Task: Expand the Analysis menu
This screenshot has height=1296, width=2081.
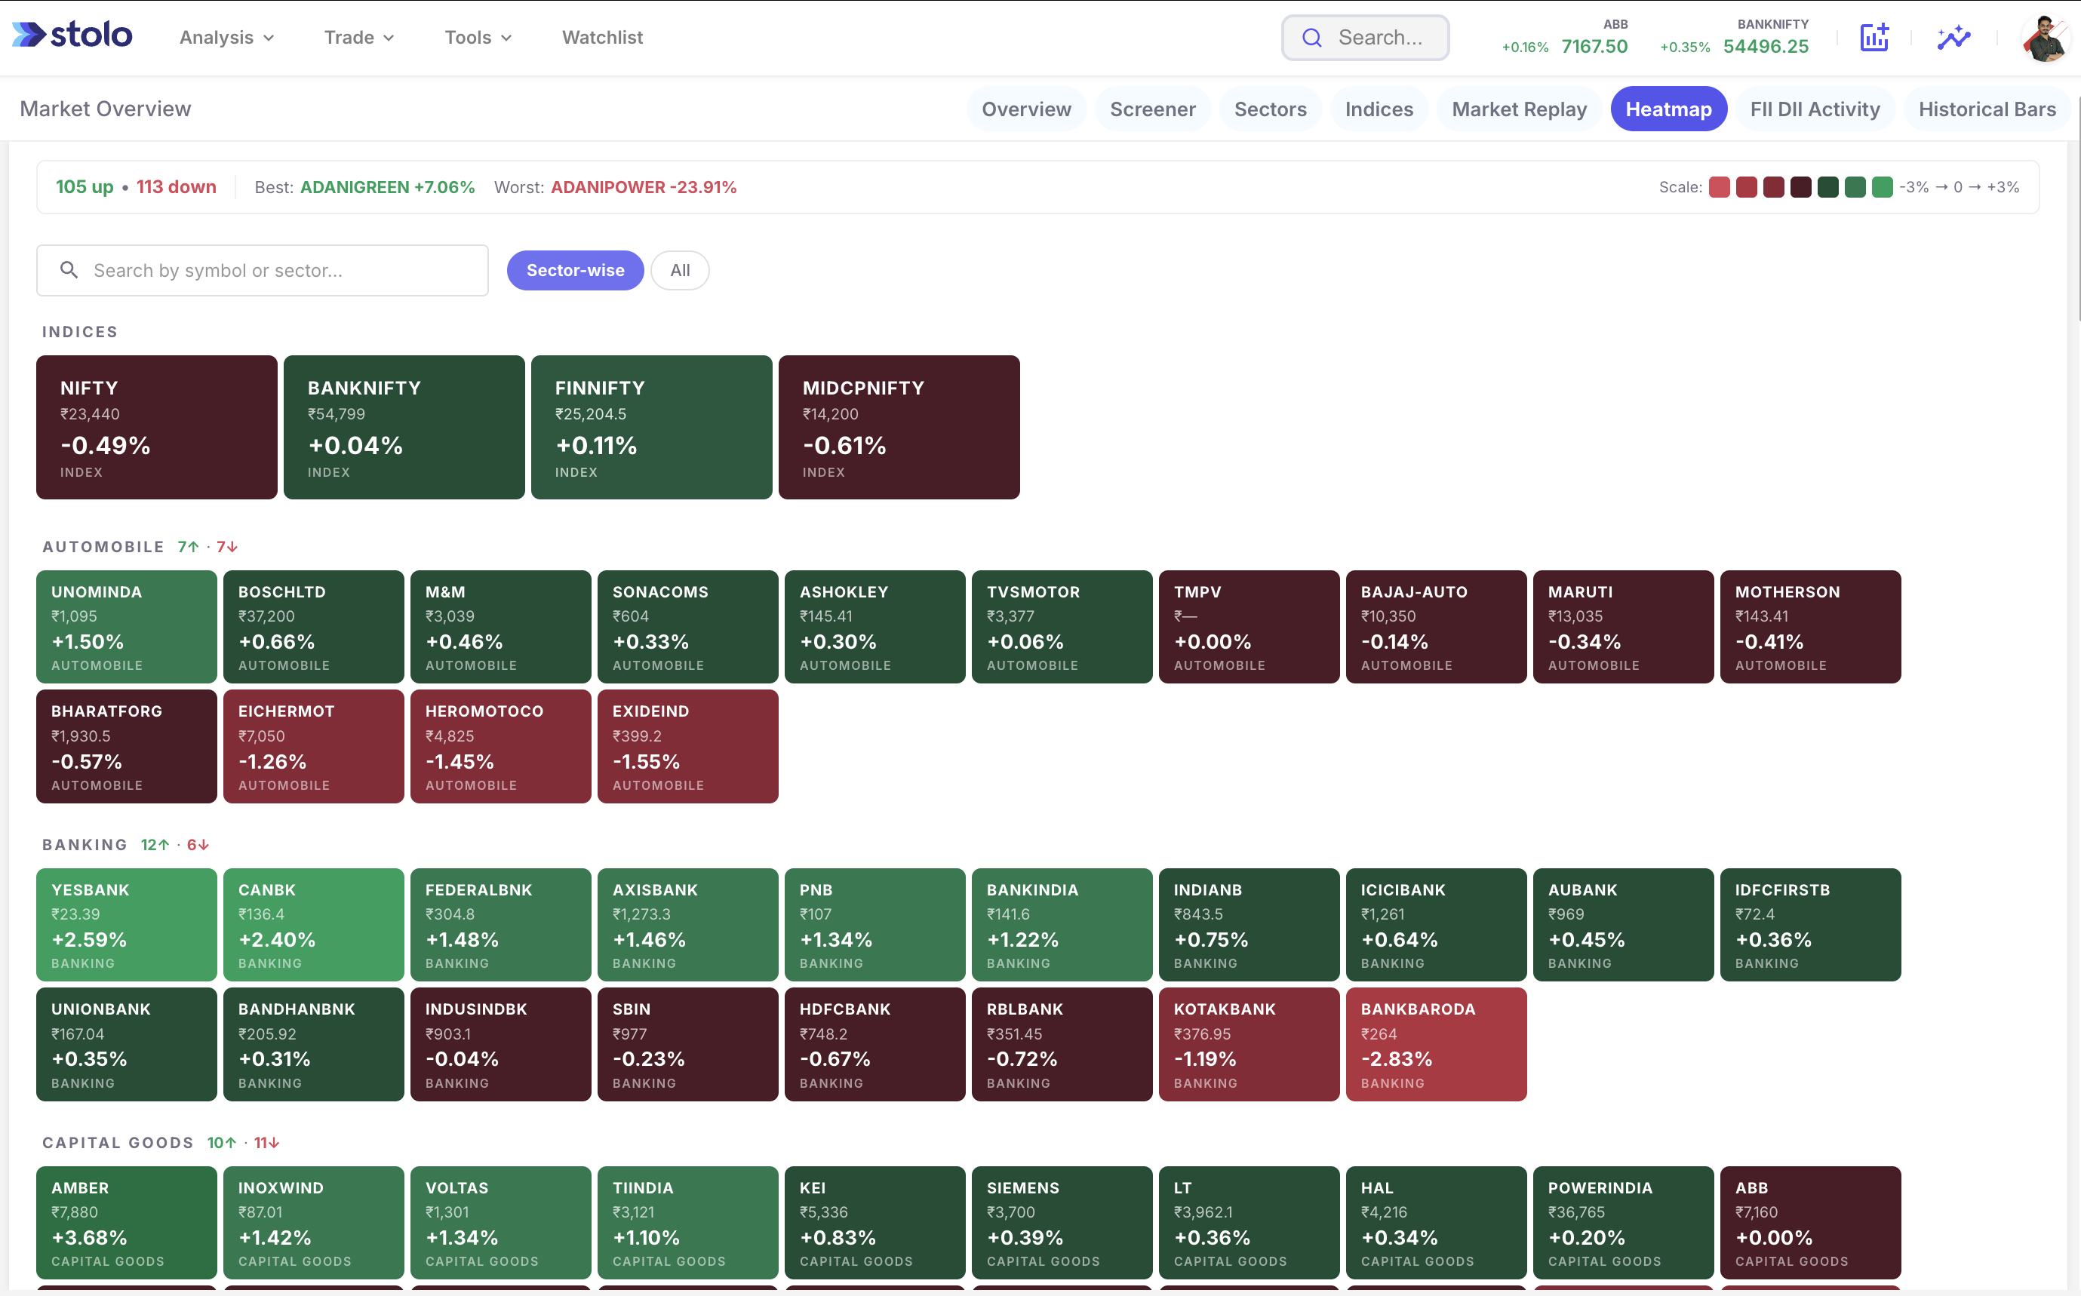Action: coord(226,37)
